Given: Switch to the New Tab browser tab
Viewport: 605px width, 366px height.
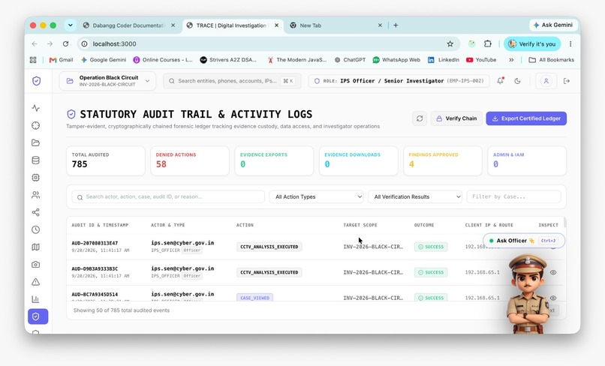Looking at the screenshot, I should click(x=335, y=25).
